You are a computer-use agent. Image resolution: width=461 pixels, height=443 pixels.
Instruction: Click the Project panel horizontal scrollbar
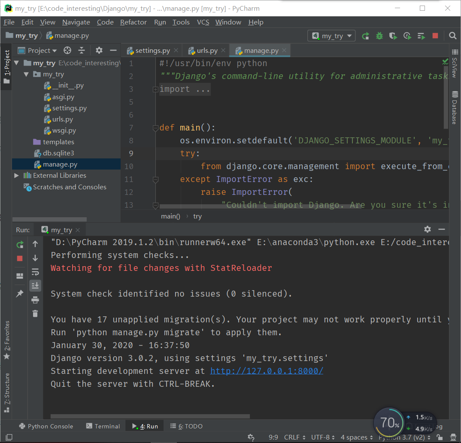pos(49,219)
